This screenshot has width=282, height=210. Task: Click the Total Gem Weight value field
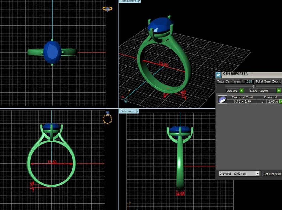tap(249, 82)
